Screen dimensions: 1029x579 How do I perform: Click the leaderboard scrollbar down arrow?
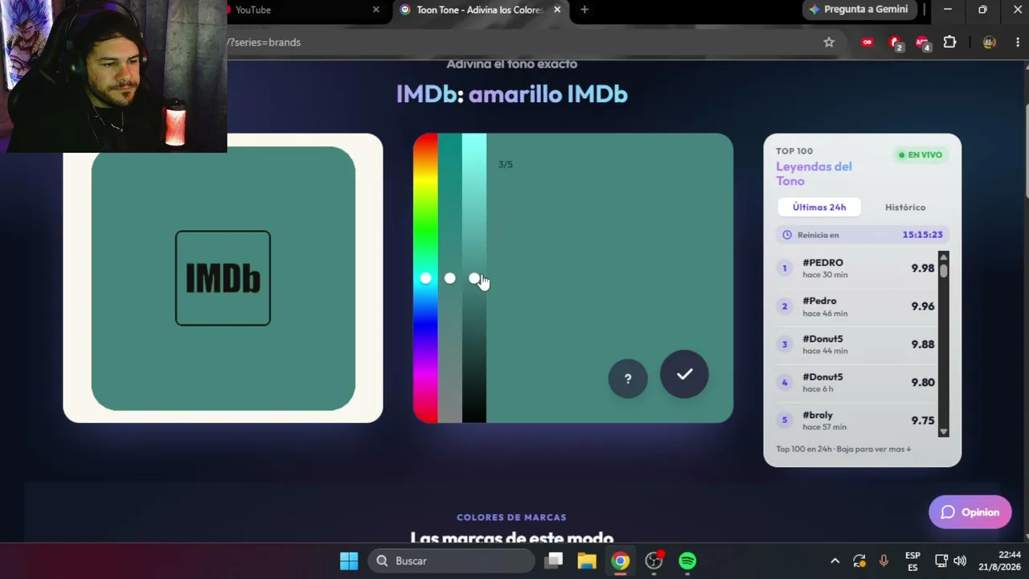point(944,432)
